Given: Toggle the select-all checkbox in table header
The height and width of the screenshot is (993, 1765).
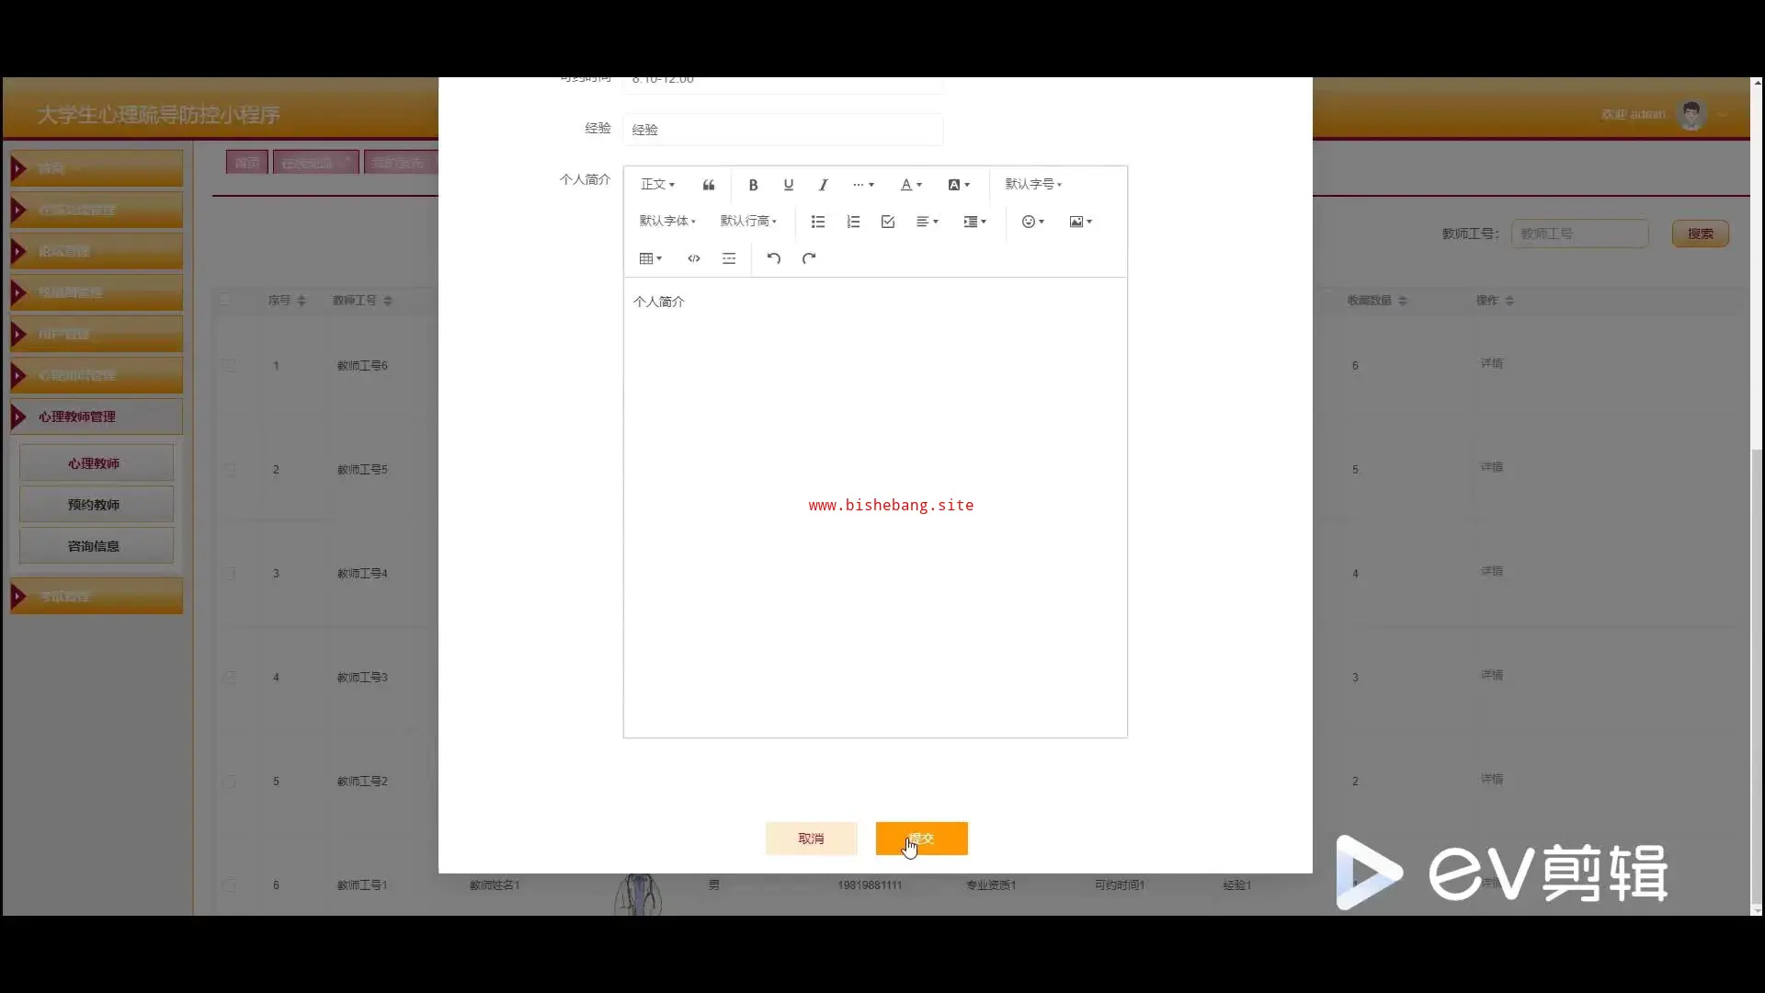Looking at the screenshot, I should [224, 300].
